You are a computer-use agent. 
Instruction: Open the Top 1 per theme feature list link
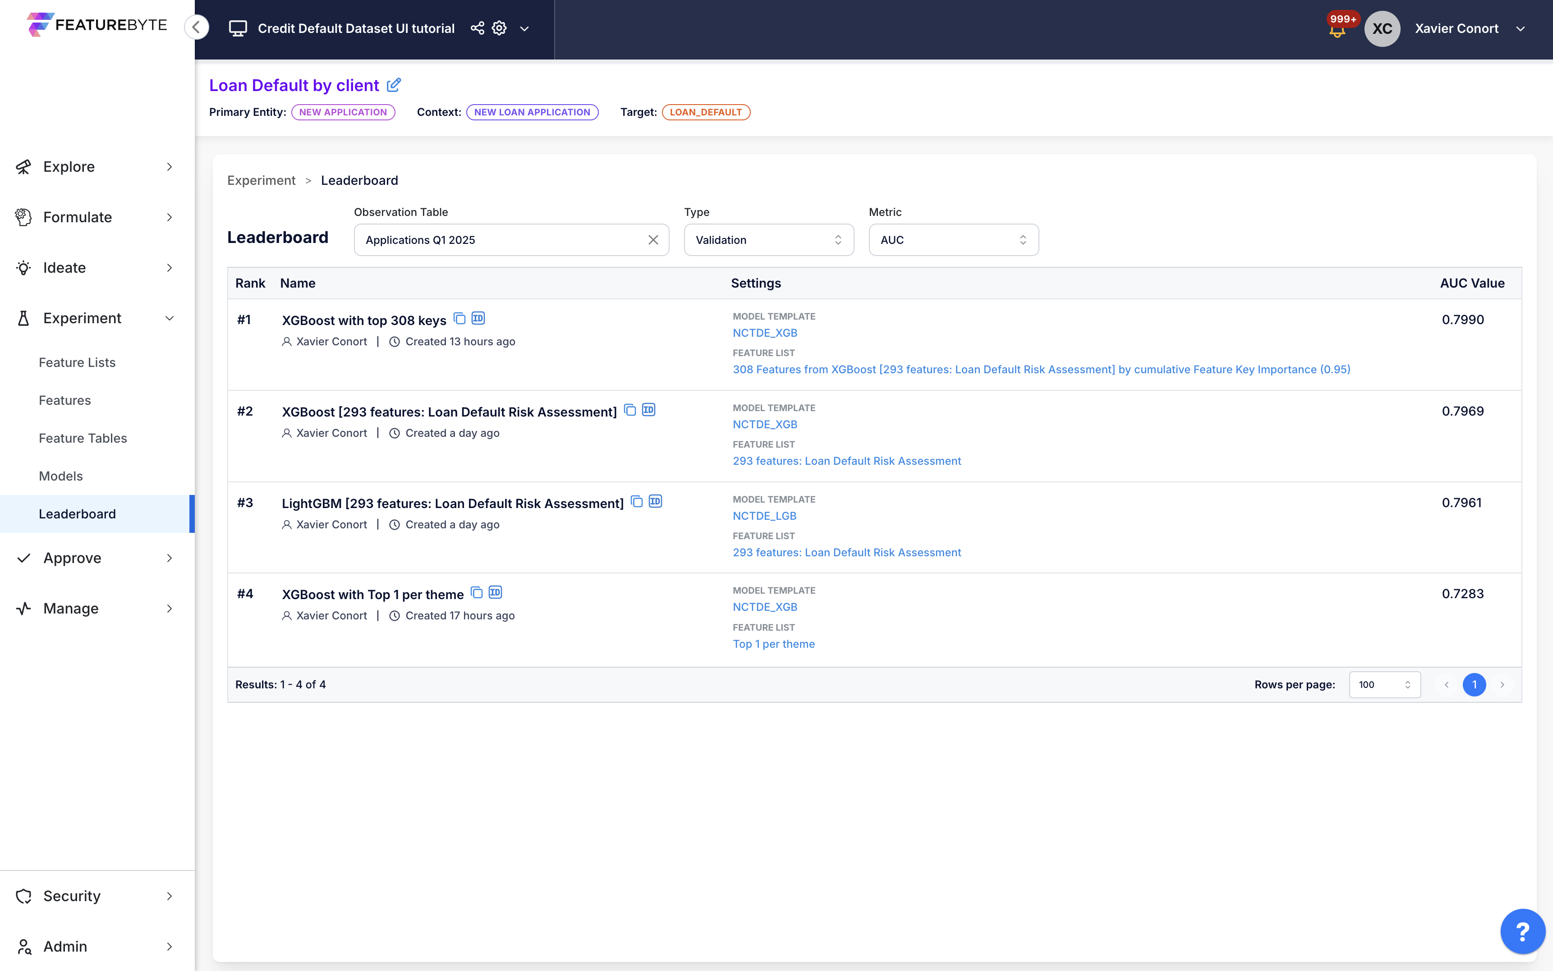(773, 644)
